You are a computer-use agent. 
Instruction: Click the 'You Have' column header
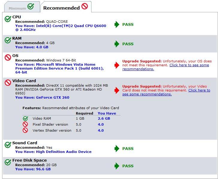click(107, 113)
